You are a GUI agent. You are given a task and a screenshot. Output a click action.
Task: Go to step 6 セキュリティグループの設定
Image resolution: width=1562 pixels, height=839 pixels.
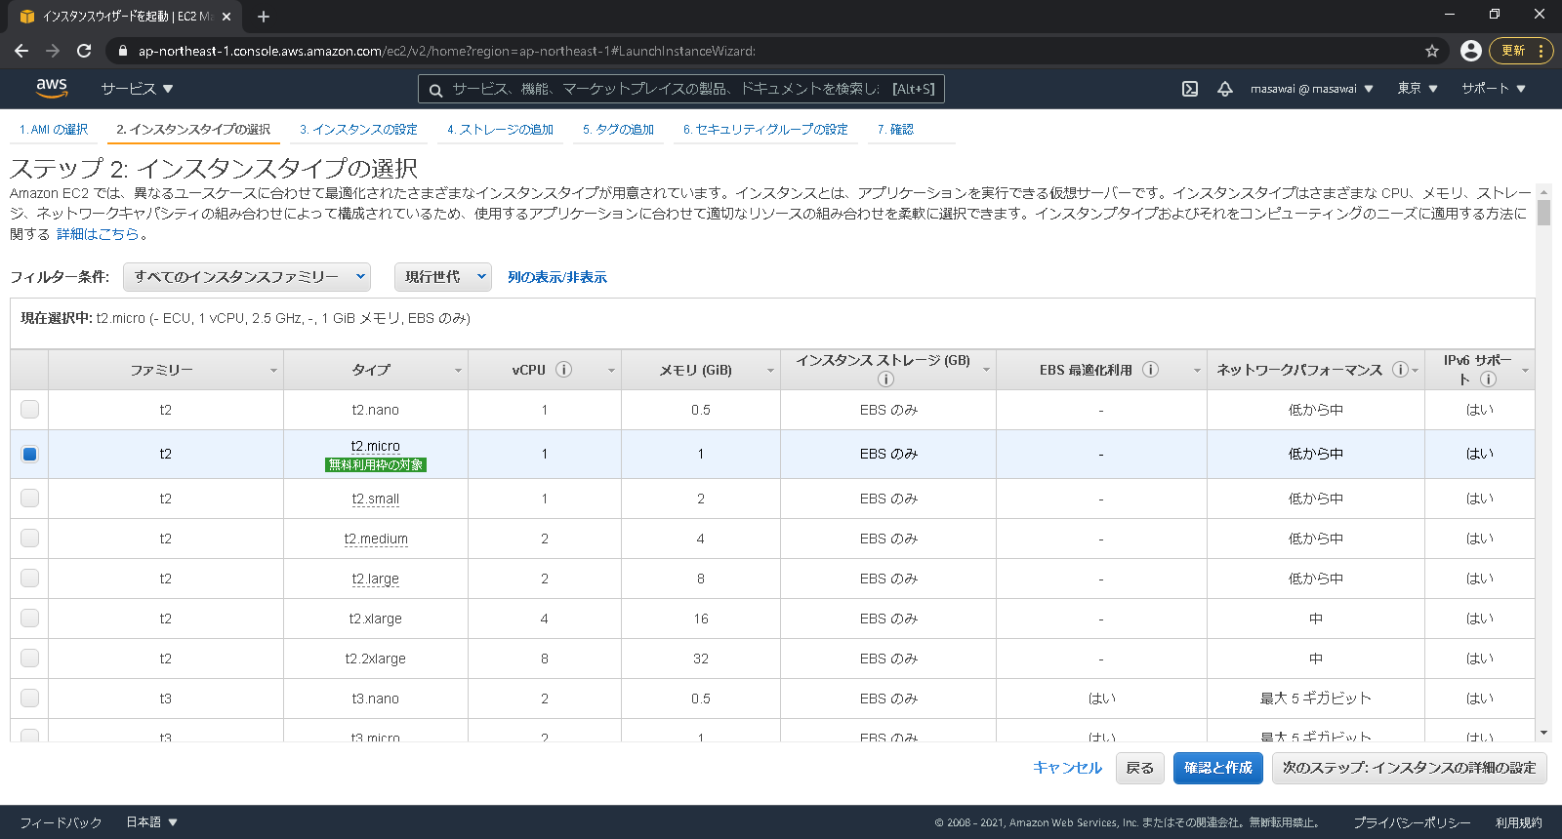pos(765,129)
